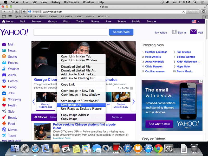Click the AdChoices icon on the Yahoo Mail ad
The image size is (208, 156).
[x=201, y=81]
